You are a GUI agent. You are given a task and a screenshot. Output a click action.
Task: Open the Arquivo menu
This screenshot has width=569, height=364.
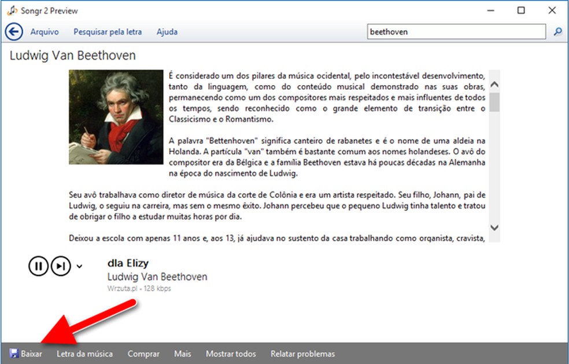coord(45,32)
